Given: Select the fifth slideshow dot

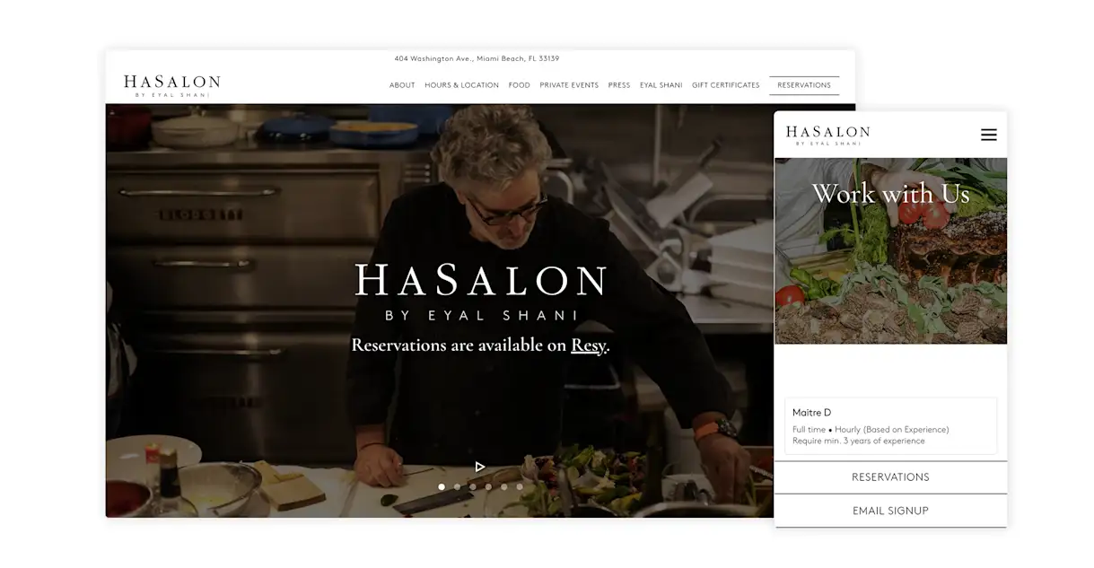Looking at the screenshot, I should (503, 487).
